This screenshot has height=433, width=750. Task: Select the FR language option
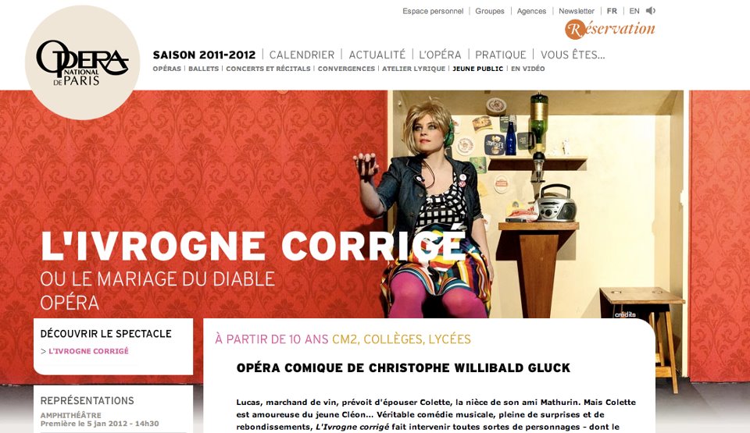(x=612, y=11)
